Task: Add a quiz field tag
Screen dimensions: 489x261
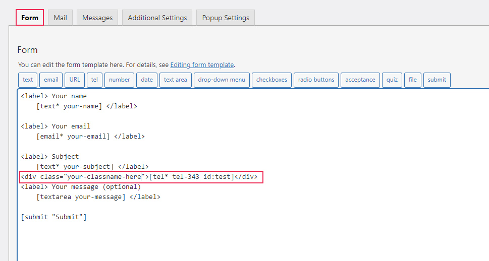Action: click(x=392, y=80)
